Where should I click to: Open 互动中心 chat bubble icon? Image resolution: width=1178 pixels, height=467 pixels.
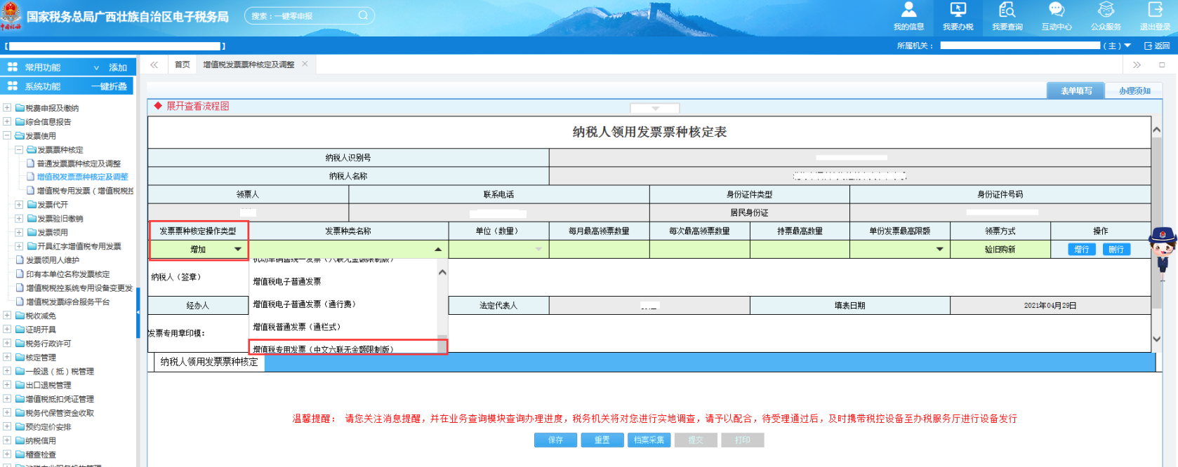pos(1056,11)
